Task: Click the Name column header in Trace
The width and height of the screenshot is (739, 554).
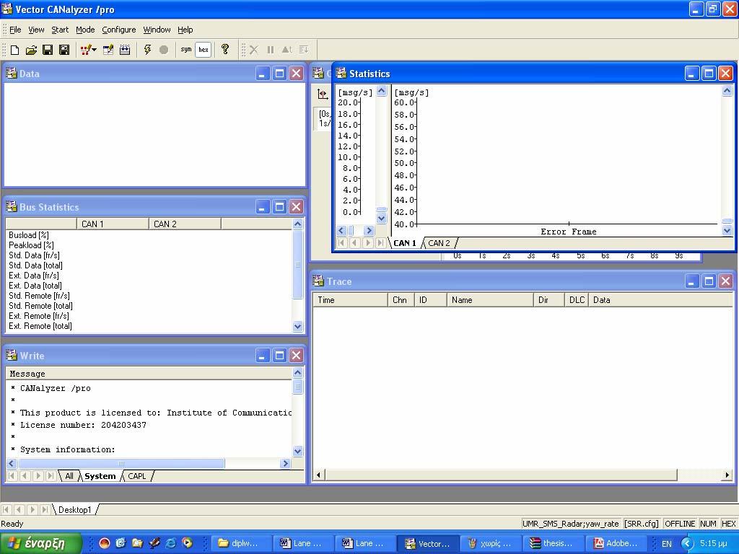Action: click(490, 300)
